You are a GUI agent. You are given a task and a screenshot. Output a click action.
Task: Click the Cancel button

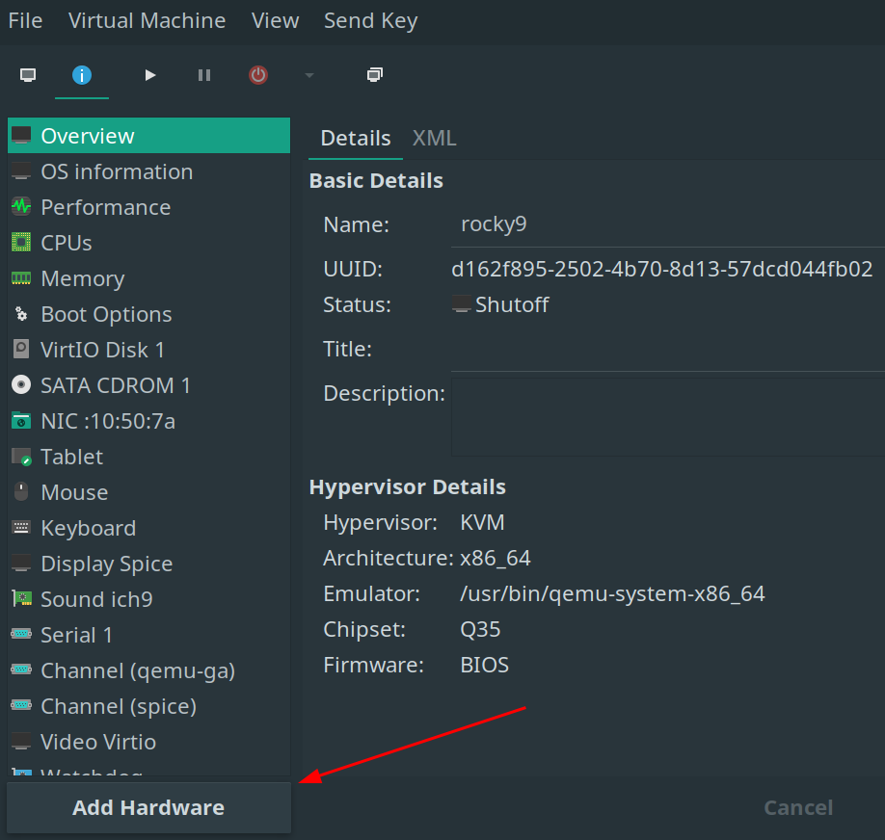[x=798, y=807]
